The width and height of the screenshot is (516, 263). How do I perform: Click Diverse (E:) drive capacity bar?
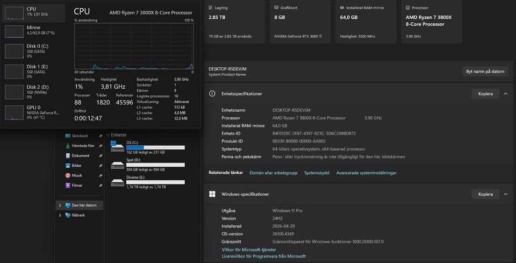click(155, 182)
